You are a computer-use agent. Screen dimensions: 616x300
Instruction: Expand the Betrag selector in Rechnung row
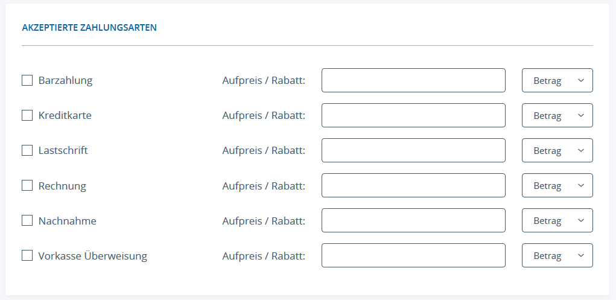pyautogui.click(x=557, y=185)
